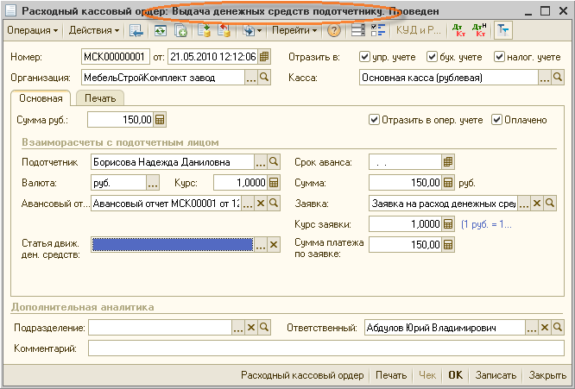The width and height of the screenshot is (575, 389).
Task: Switch to the Печать tab
Action: 100,98
